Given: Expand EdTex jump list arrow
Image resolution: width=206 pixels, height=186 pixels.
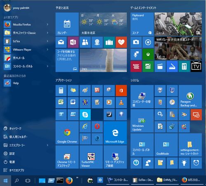Looking at the screenshot, I should [x=47, y=41].
